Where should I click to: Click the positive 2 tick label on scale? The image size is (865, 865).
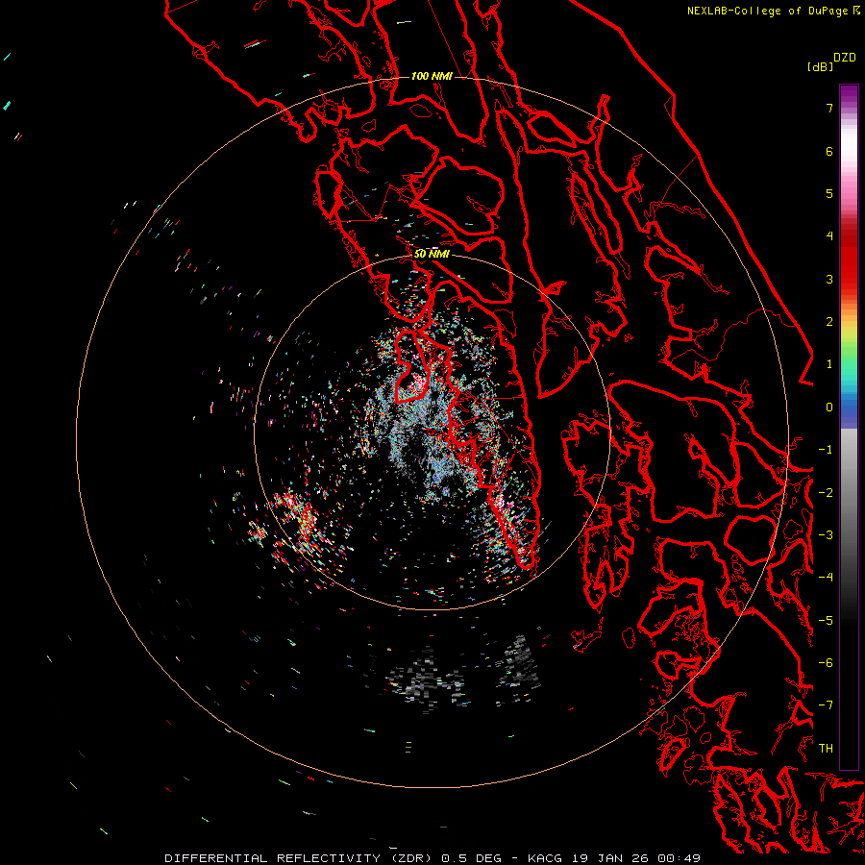coord(829,322)
